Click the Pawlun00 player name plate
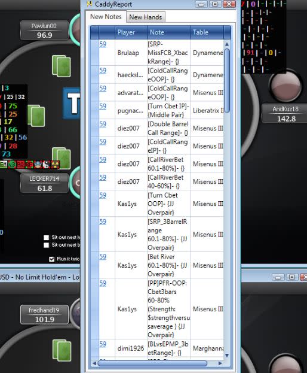307x373 pixels. 44,31
